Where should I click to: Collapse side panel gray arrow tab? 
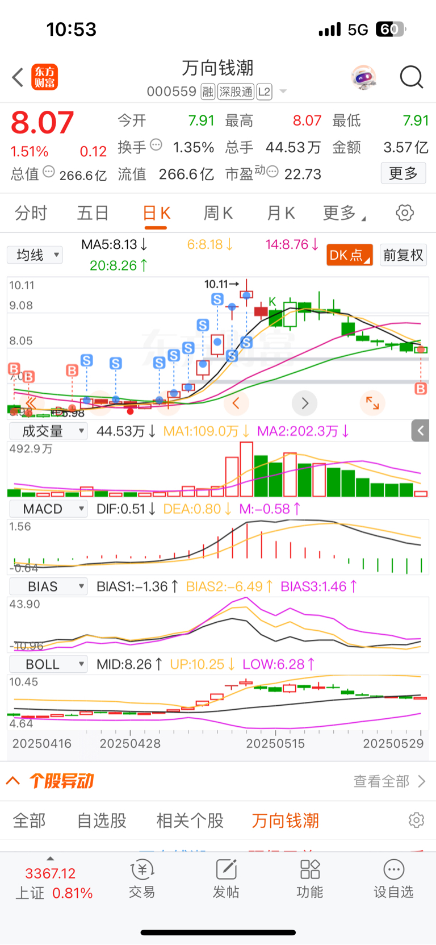coord(420,431)
